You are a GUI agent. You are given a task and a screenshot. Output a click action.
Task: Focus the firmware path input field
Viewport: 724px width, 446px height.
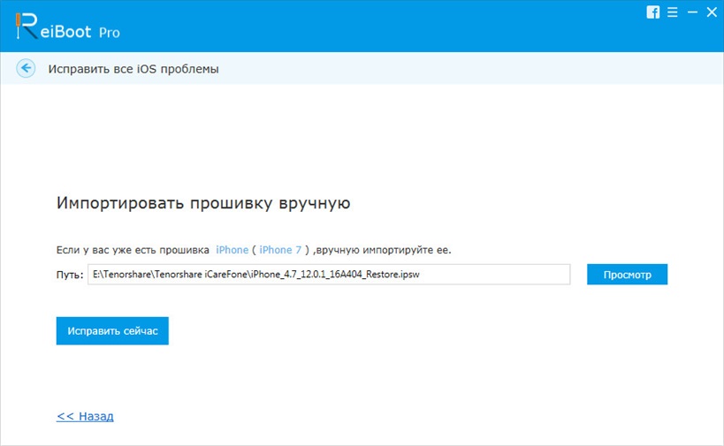[x=329, y=275]
